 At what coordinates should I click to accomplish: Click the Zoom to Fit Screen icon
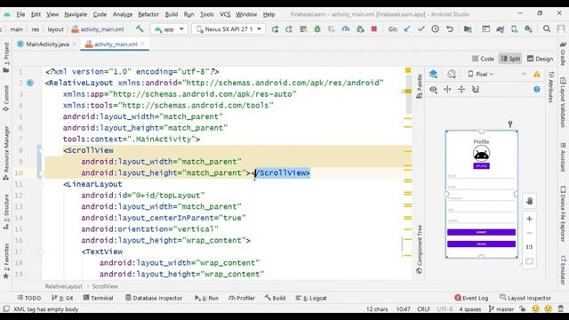(529, 261)
